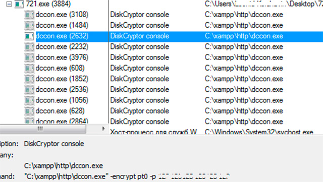Click the icon of dccon.exe (3108)

tap(29, 15)
